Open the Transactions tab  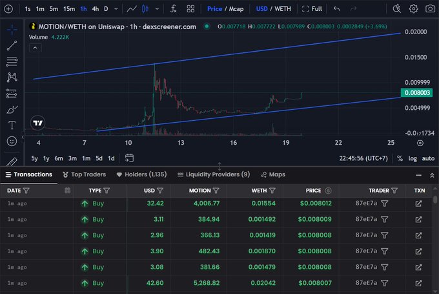pos(29,174)
